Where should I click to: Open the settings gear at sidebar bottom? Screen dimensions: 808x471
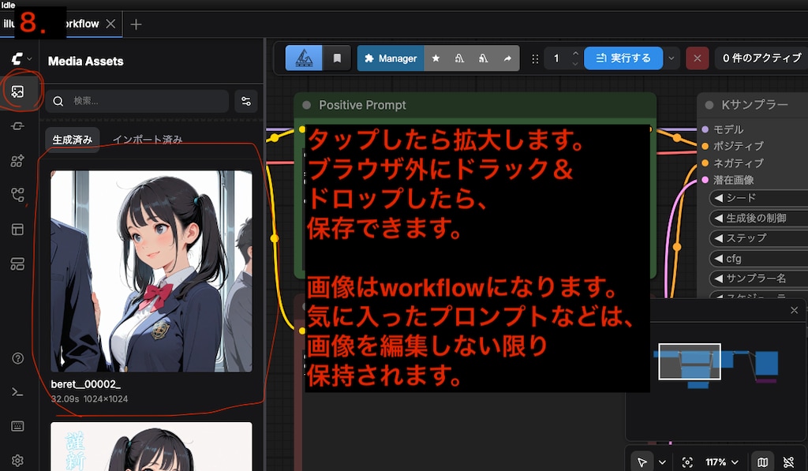tap(17, 461)
